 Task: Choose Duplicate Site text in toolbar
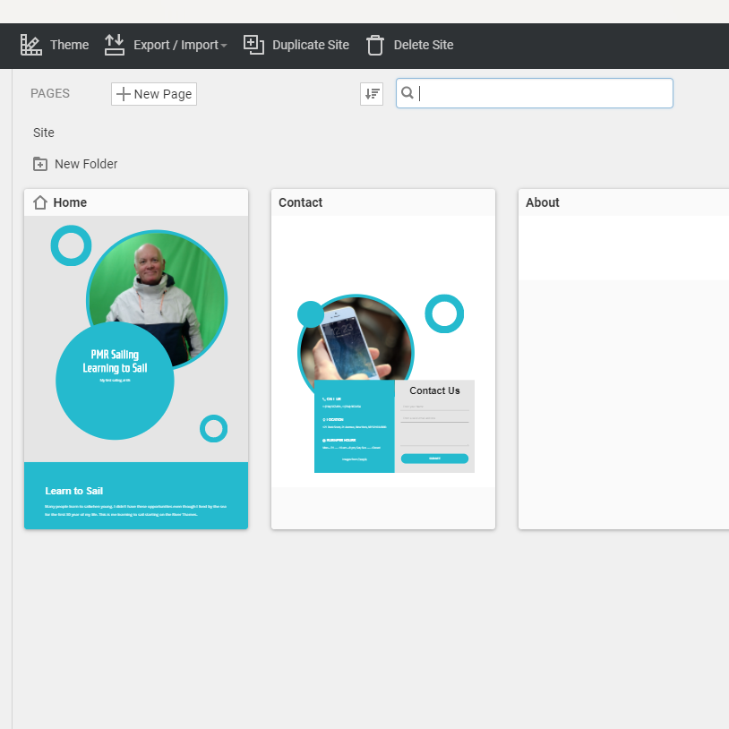point(310,45)
